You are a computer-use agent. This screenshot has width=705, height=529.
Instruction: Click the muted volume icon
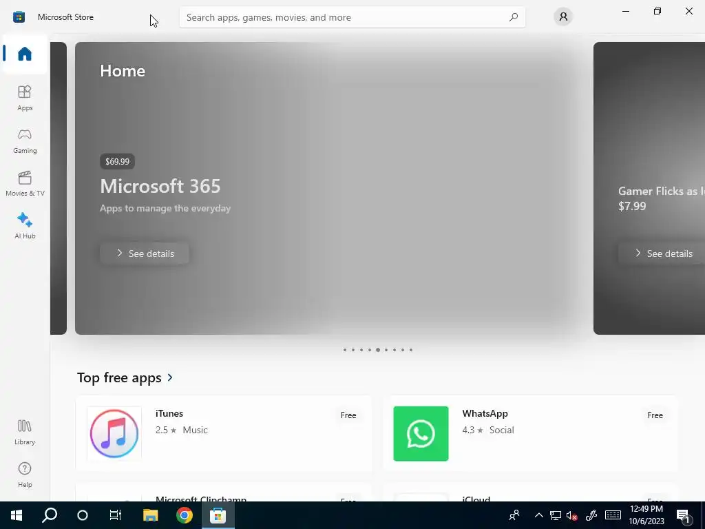pyautogui.click(x=572, y=515)
